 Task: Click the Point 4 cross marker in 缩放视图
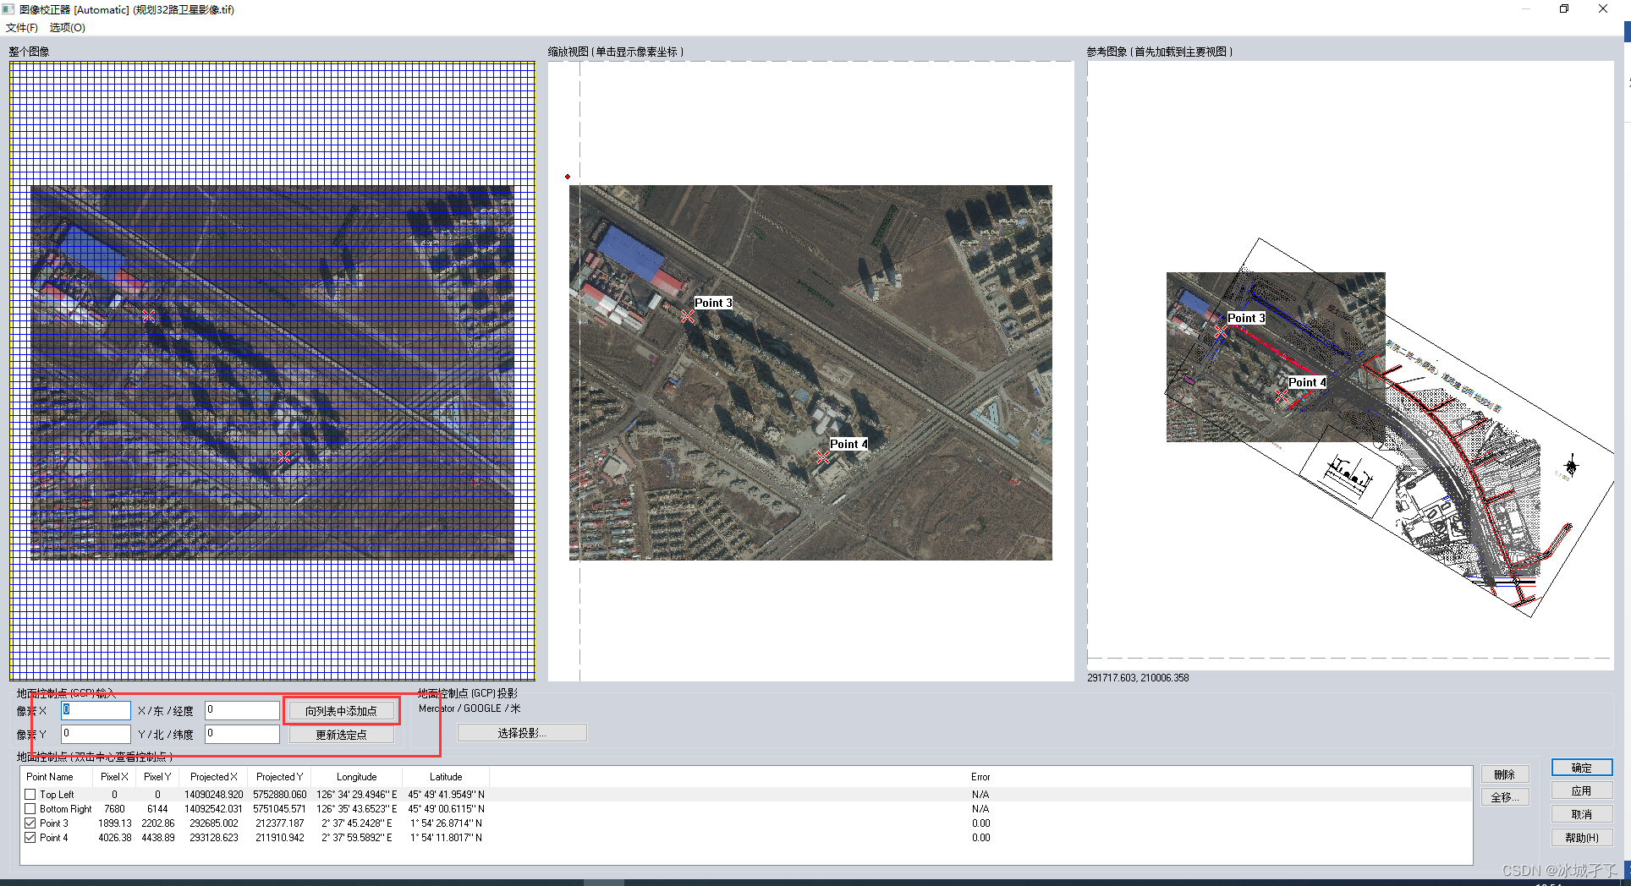(822, 457)
